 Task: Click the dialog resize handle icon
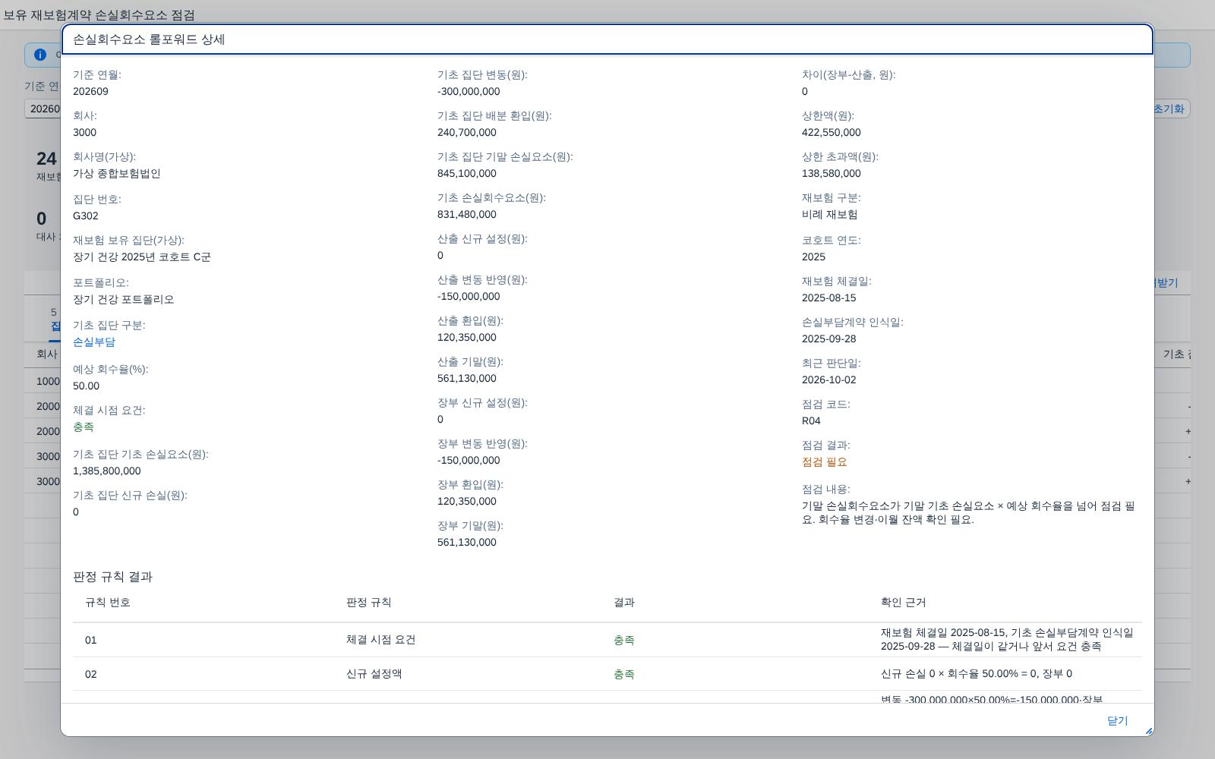1148,731
